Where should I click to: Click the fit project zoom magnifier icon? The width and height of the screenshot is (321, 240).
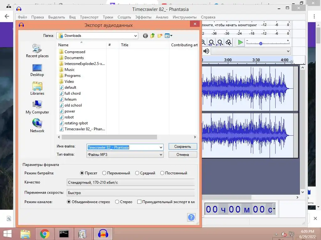[220, 42]
